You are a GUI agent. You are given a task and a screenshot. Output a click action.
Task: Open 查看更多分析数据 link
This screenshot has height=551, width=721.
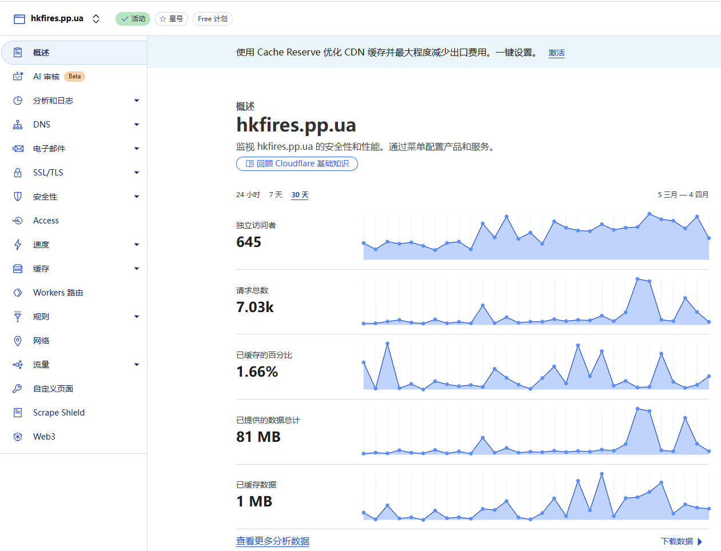(273, 541)
